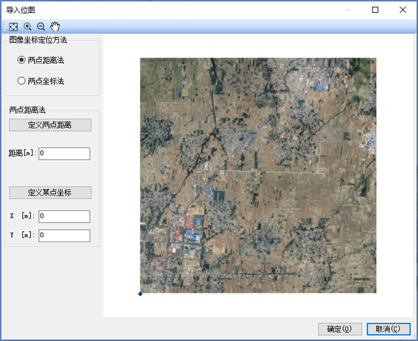Select the 两点距离法 radio option
The image size is (418, 341).
[x=40, y=60]
